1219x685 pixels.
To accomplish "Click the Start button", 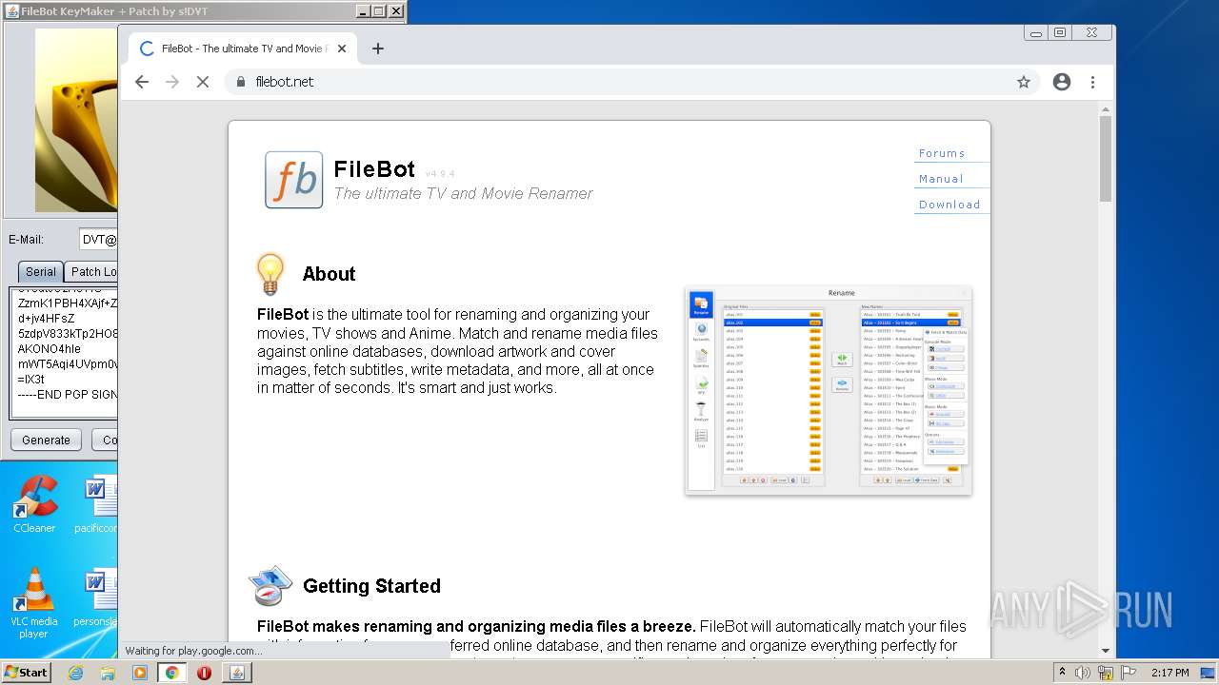I will [x=27, y=673].
